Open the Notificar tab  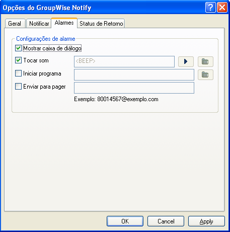pyautogui.click(x=39, y=24)
